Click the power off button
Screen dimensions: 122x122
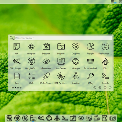tap(110, 88)
